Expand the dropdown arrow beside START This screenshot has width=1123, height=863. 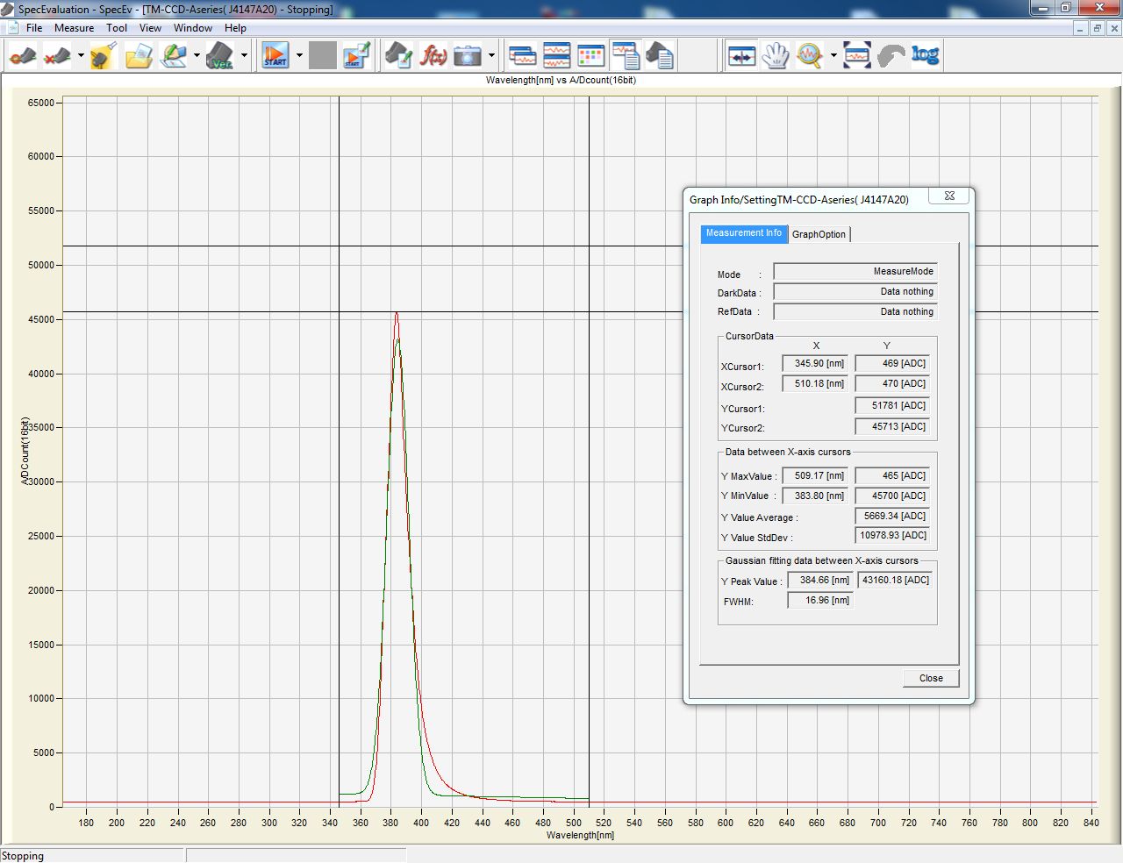[299, 56]
